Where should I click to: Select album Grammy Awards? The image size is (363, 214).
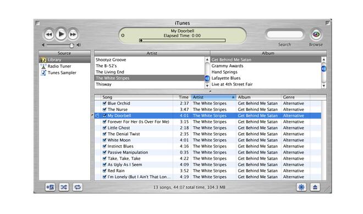[x=266, y=66]
